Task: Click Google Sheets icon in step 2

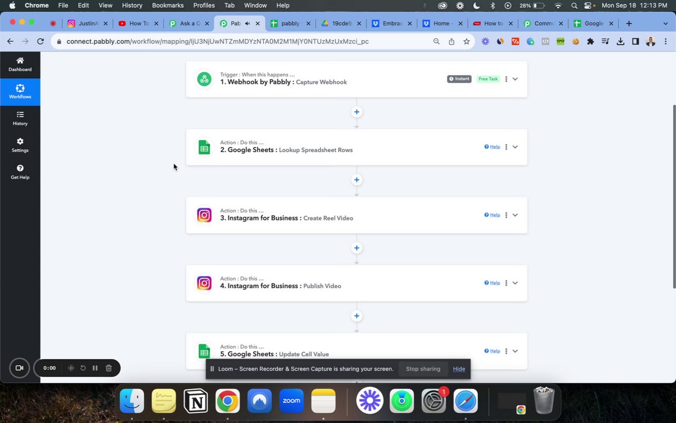Action: click(x=204, y=147)
